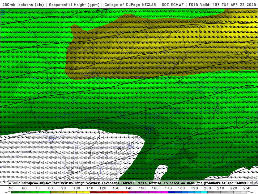Screen dimensions: 258x194
Task: Click the 170 kt value on the color scale
Action: coord(168,188)
